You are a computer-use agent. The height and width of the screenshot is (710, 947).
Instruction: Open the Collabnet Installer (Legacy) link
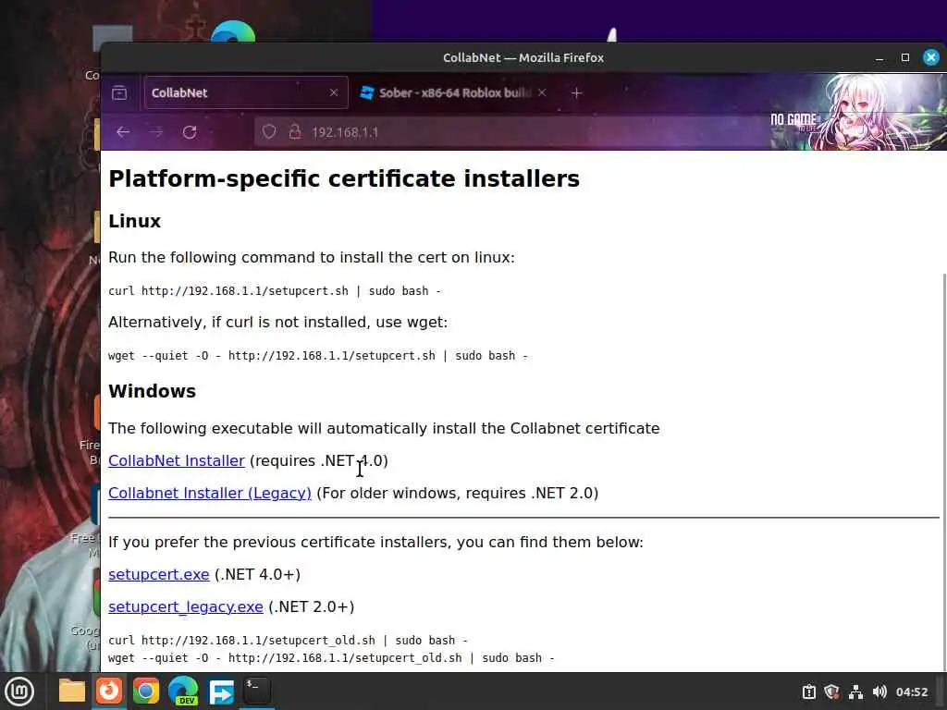[210, 494]
